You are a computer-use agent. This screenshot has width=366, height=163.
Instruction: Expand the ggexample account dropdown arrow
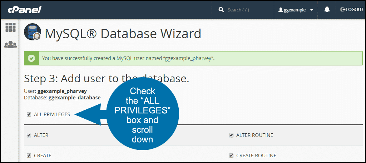312,10
